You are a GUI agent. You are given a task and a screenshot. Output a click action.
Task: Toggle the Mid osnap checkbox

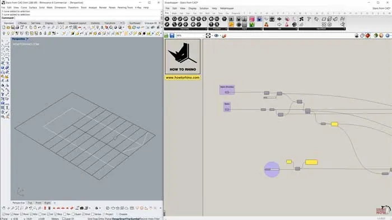click(31, 214)
